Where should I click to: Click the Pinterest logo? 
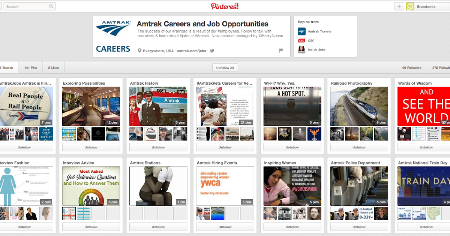pos(225,6)
